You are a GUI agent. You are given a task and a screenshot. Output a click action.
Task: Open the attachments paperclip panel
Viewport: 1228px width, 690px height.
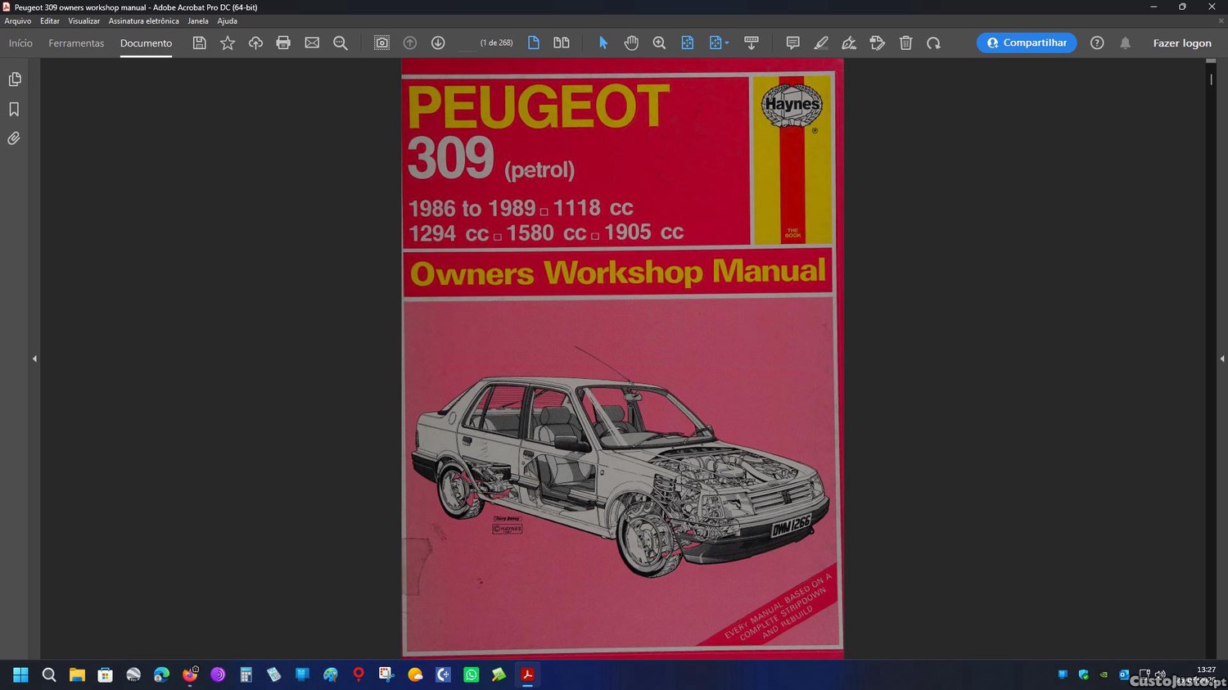(14, 138)
